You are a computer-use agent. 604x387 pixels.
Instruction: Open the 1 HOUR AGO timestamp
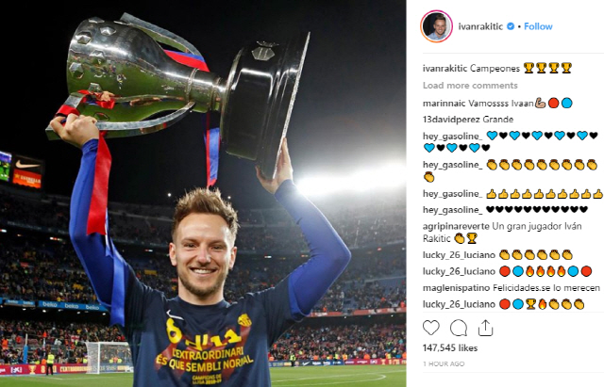tap(444, 363)
